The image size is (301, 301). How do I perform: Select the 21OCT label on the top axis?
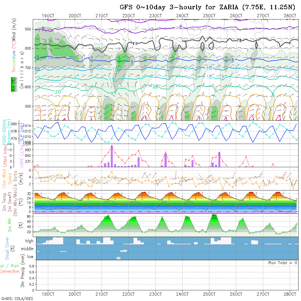102,16
